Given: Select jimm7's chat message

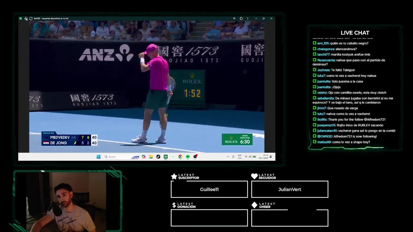Looking at the screenshot, I should (x=335, y=108).
